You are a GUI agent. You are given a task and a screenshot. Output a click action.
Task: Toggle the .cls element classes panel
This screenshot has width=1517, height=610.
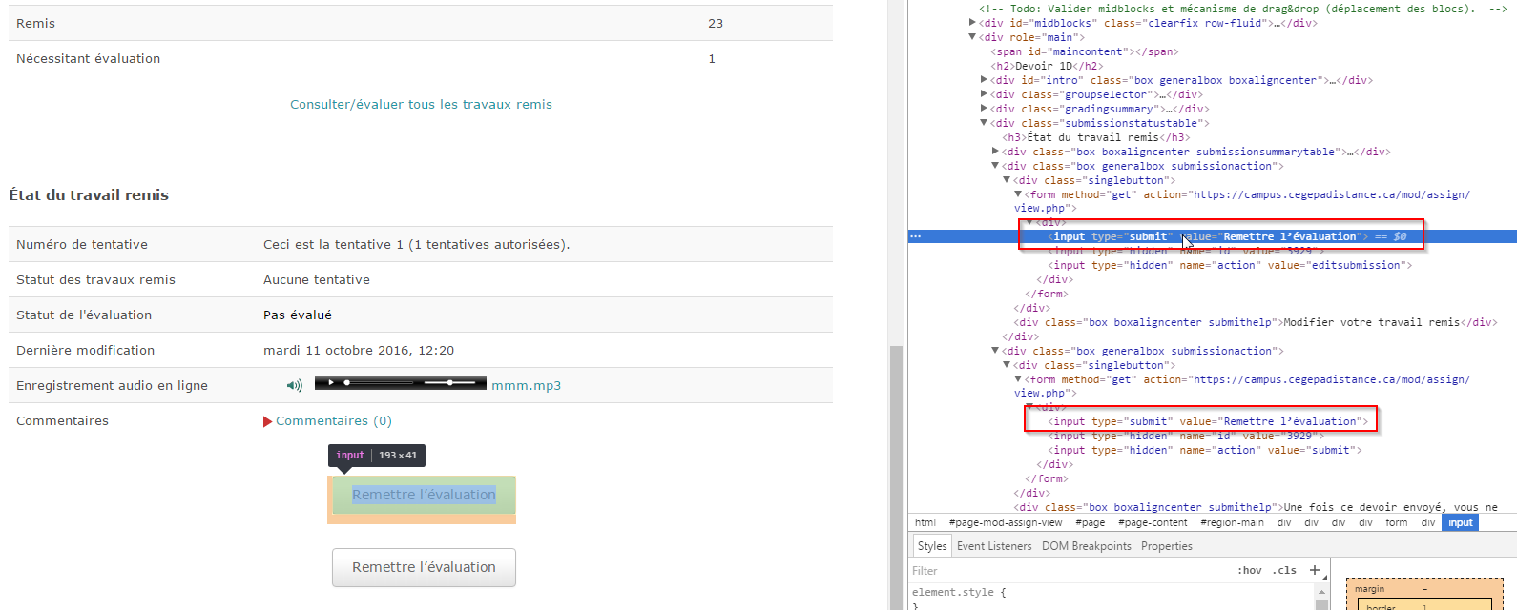coord(1286,571)
